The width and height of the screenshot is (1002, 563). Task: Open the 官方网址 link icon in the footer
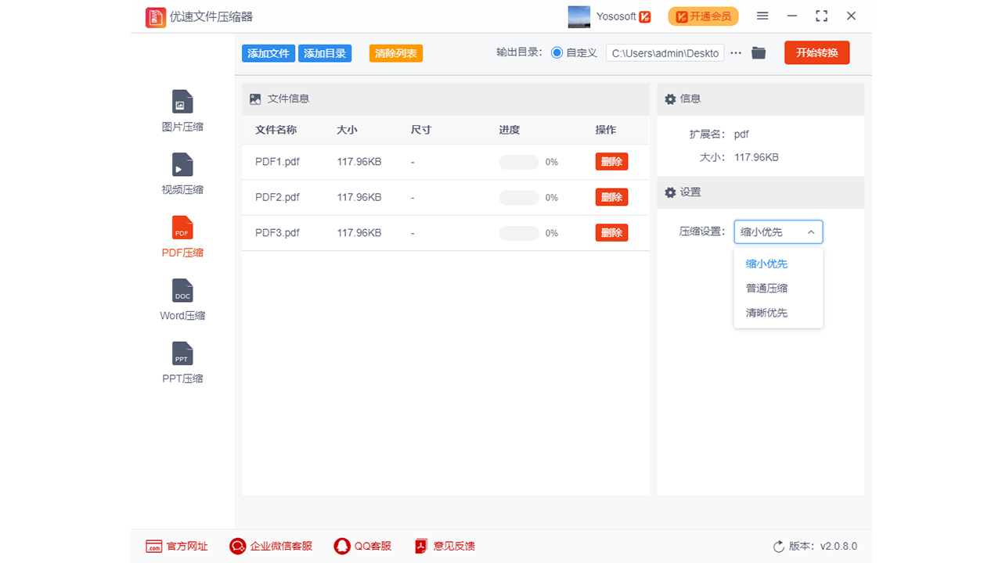[153, 546]
